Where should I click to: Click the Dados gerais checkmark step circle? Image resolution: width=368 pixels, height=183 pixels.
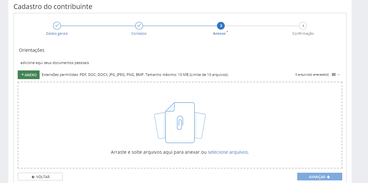[x=57, y=26]
